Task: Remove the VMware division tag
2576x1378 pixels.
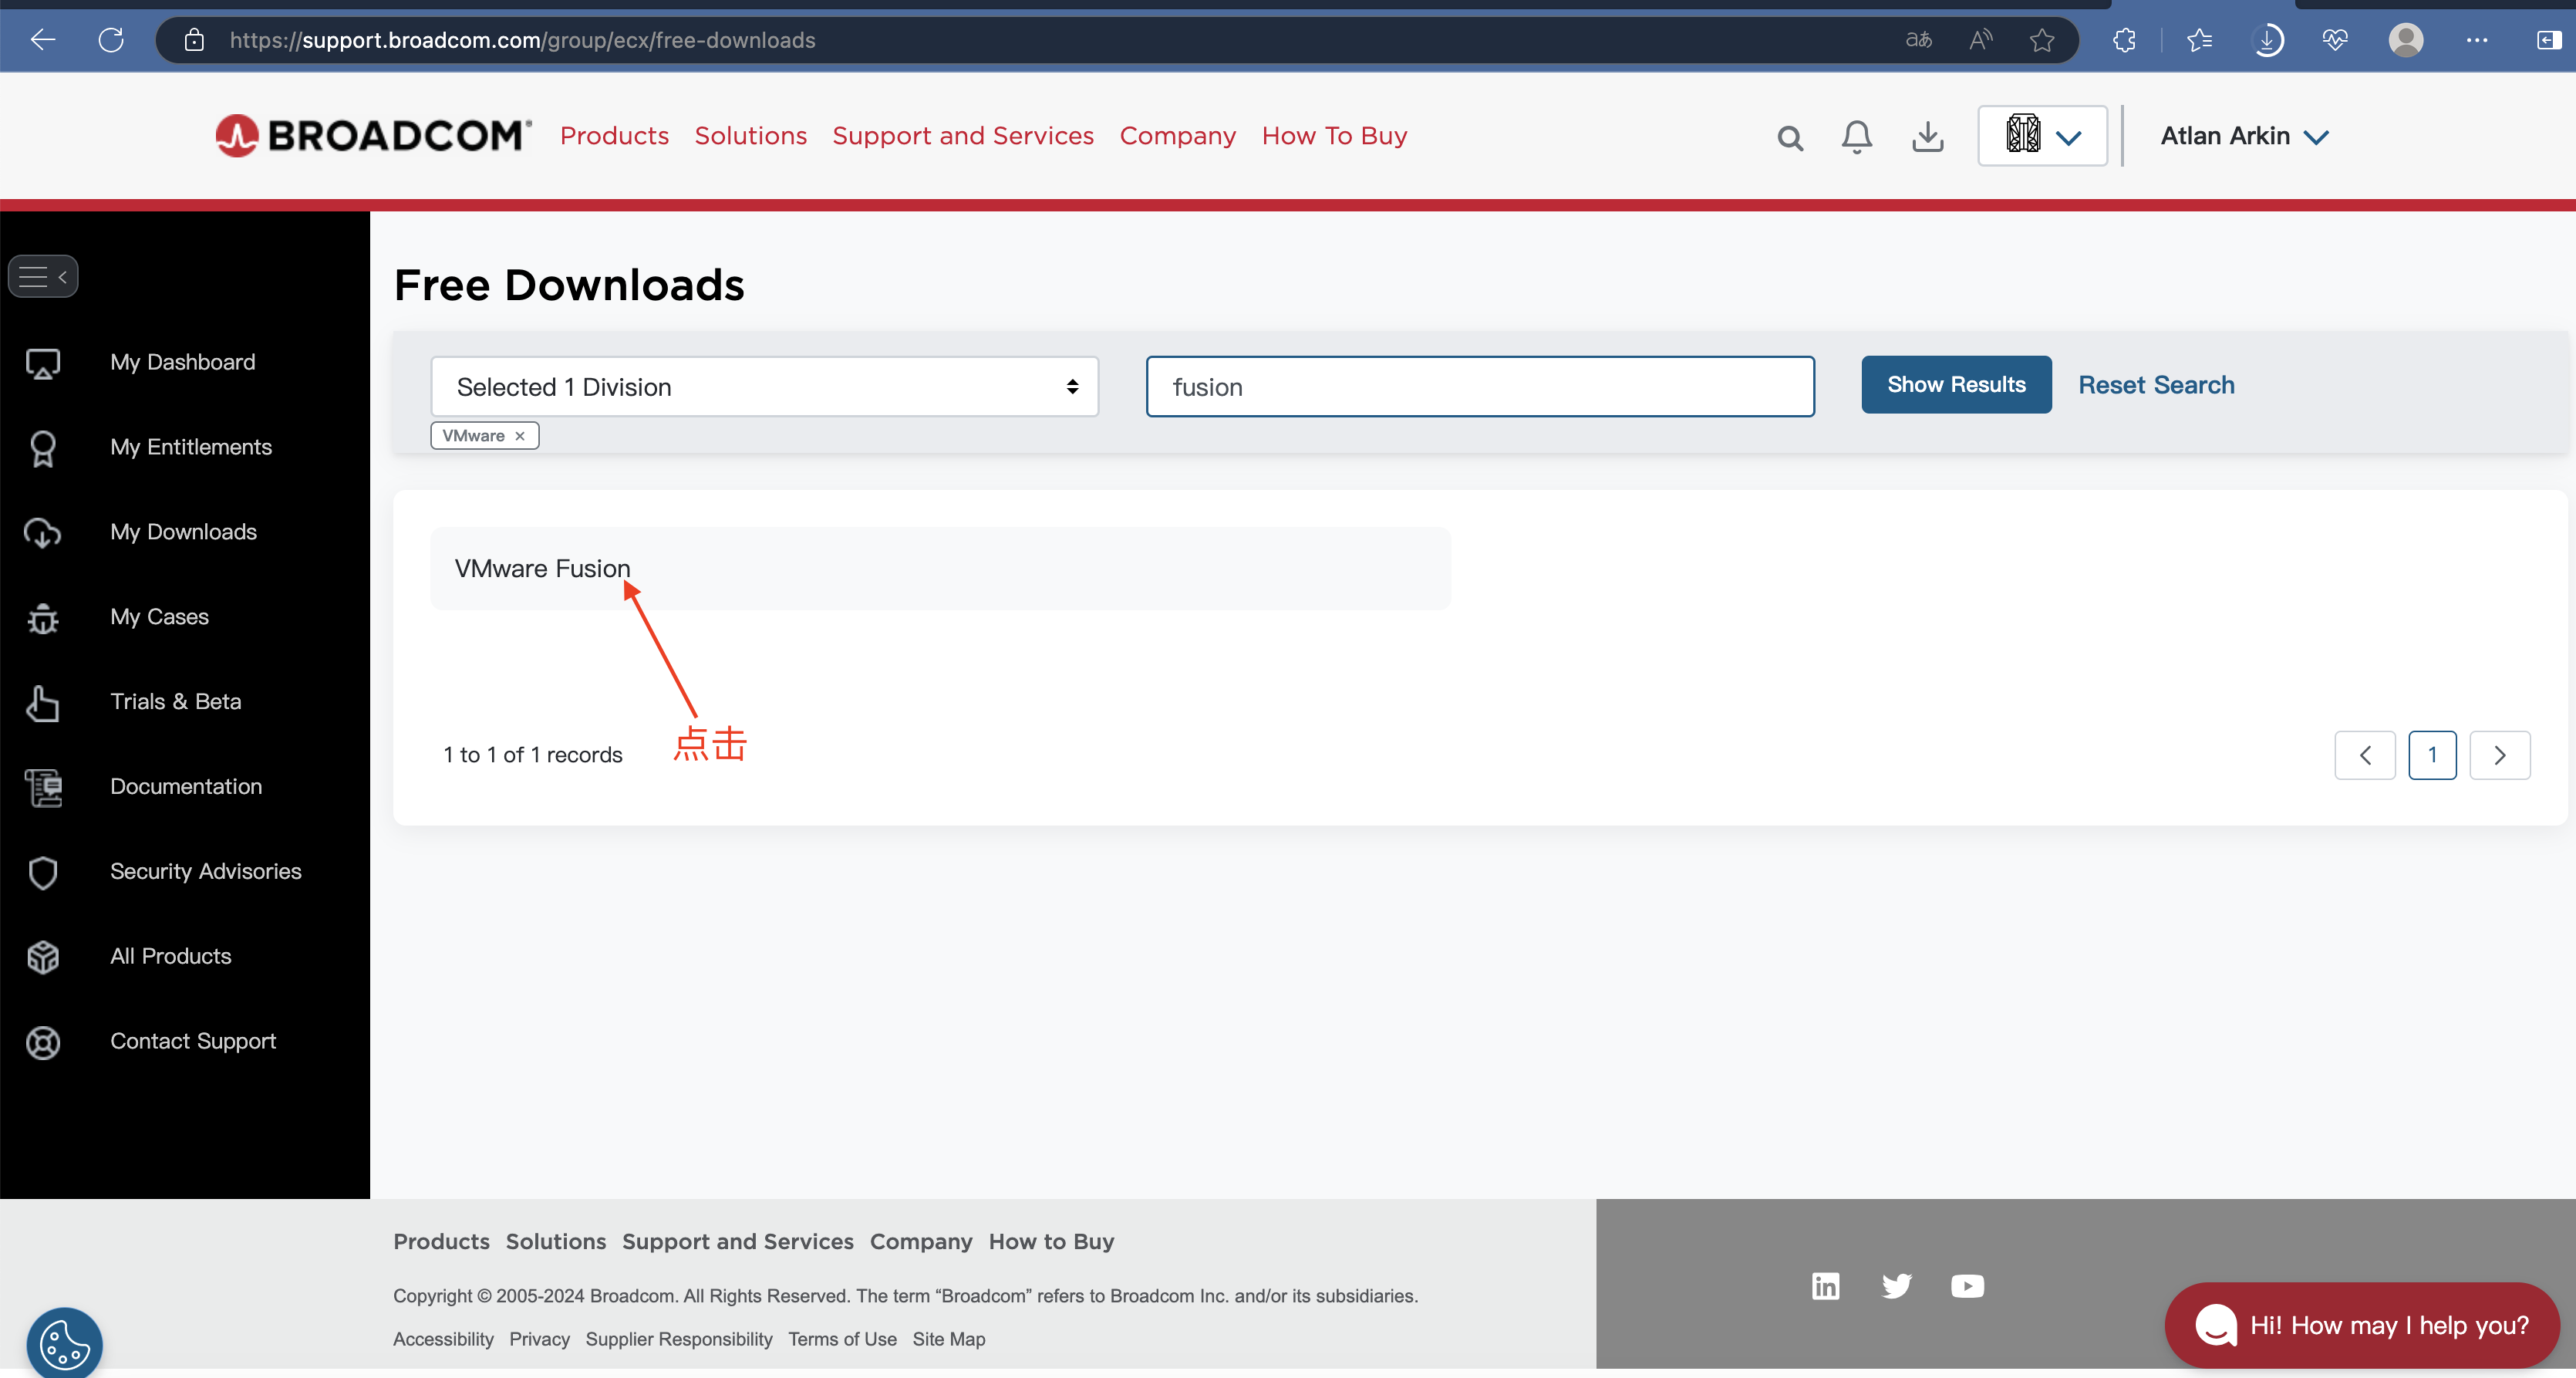Action: tap(520, 435)
